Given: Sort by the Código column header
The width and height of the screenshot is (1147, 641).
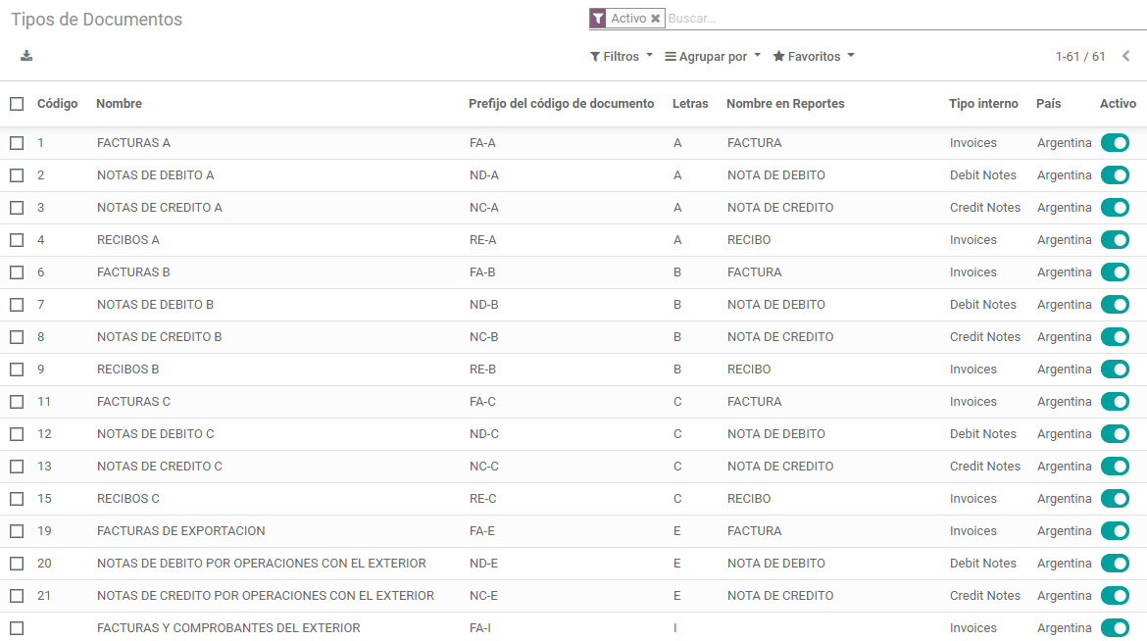Looking at the screenshot, I should [x=57, y=104].
